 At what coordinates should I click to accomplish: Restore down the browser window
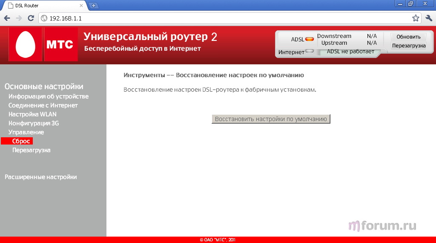click(411, 4)
